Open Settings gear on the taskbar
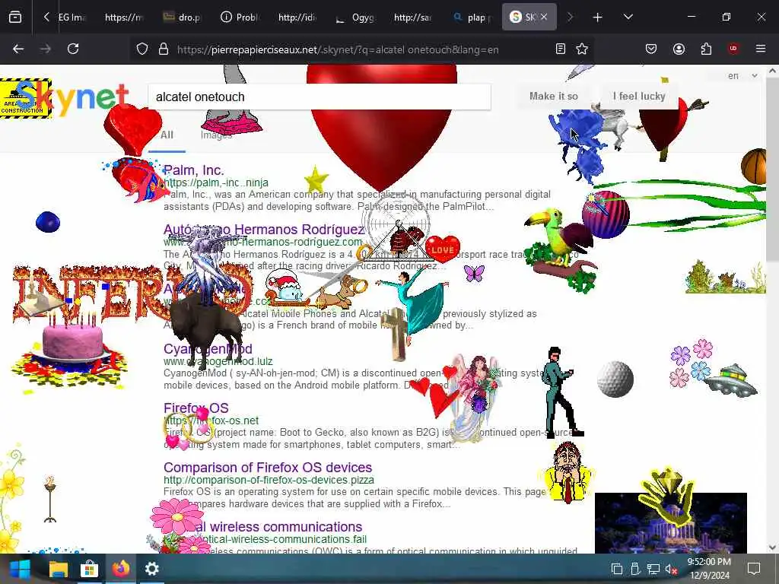Screen dimensions: 779x584 pos(152,569)
